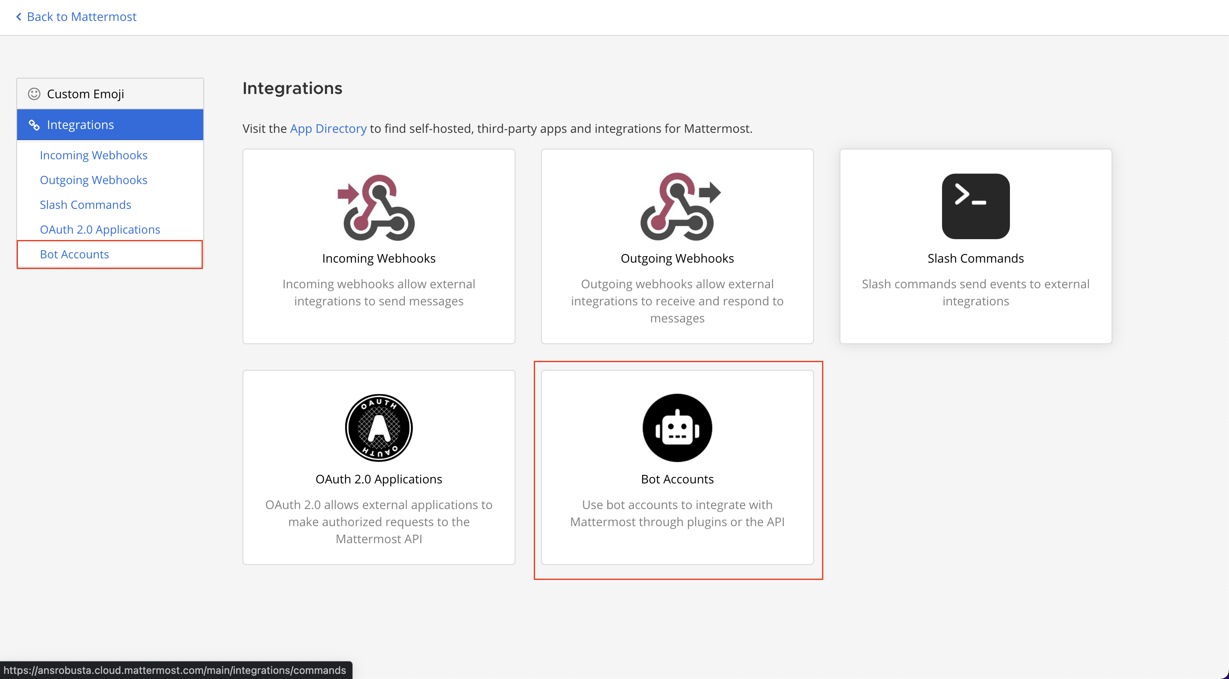The image size is (1229, 679).
Task: Click description 'Use bot accounts to integrate'
Action: tap(677, 513)
